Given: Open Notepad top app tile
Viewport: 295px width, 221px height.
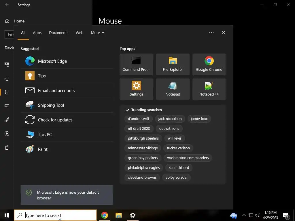Looking at the screenshot, I should coord(173,89).
